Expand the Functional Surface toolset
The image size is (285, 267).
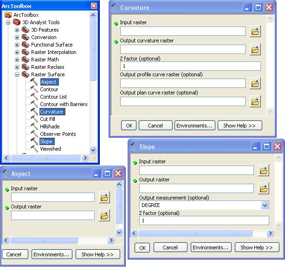17,45
